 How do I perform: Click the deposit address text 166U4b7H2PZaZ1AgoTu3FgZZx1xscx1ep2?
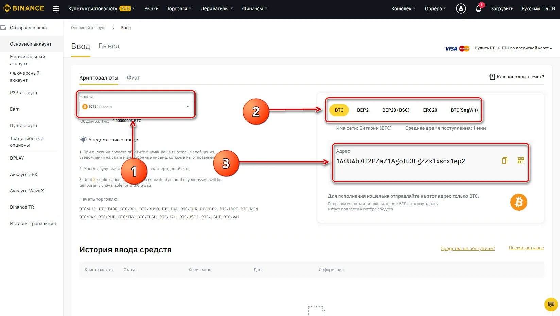401,161
